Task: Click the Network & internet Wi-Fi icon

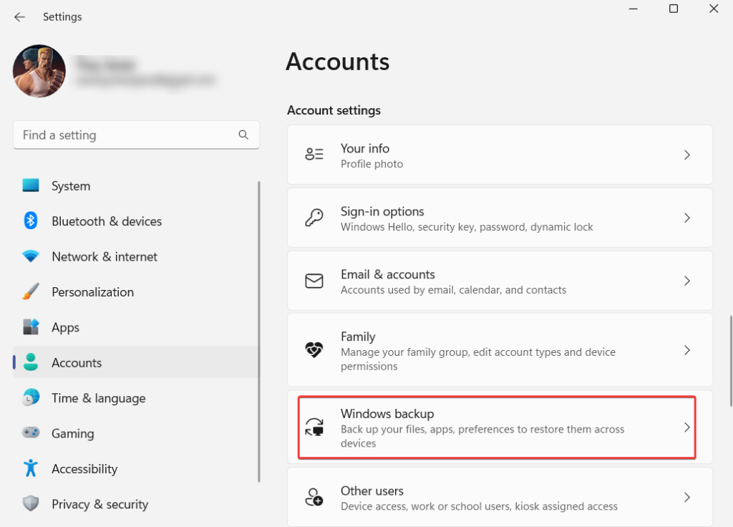Action: (x=30, y=256)
